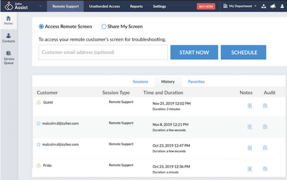Click the START NOW button

(194, 52)
